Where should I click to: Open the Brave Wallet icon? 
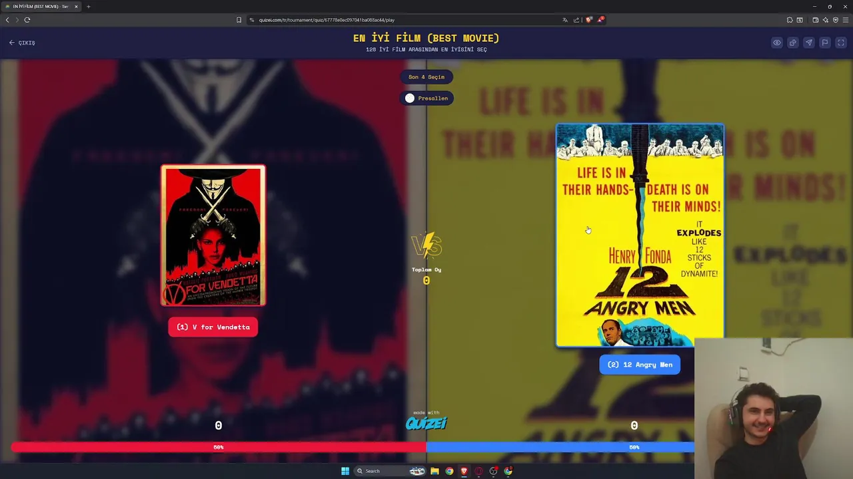[817, 20]
